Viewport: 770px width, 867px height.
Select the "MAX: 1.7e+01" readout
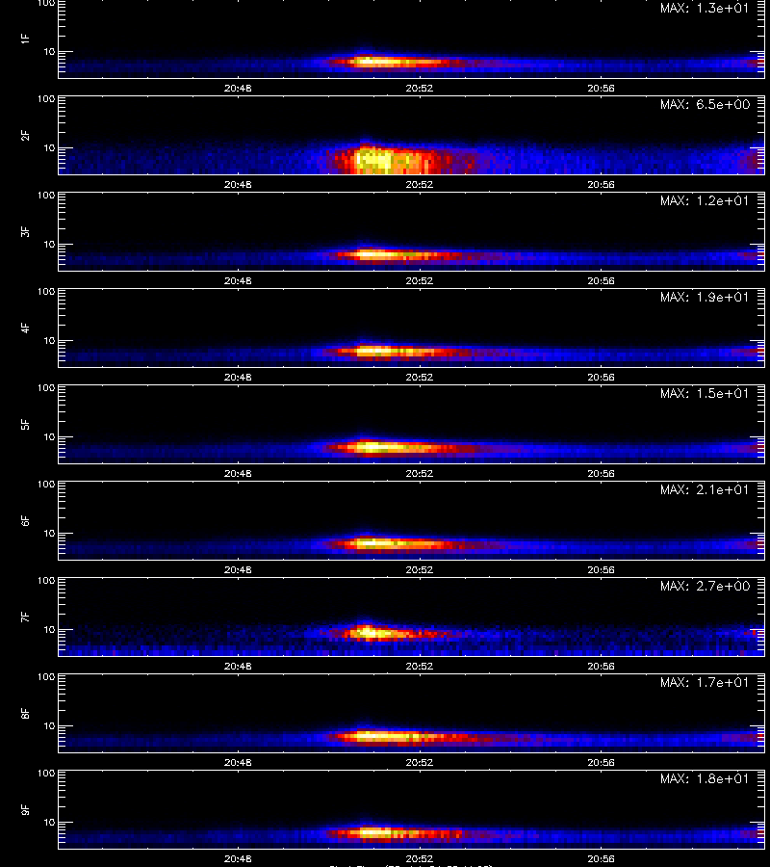click(x=705, y=682)
